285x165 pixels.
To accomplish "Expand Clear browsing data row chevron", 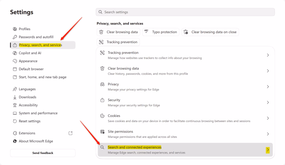I will [x=268, y=71].
